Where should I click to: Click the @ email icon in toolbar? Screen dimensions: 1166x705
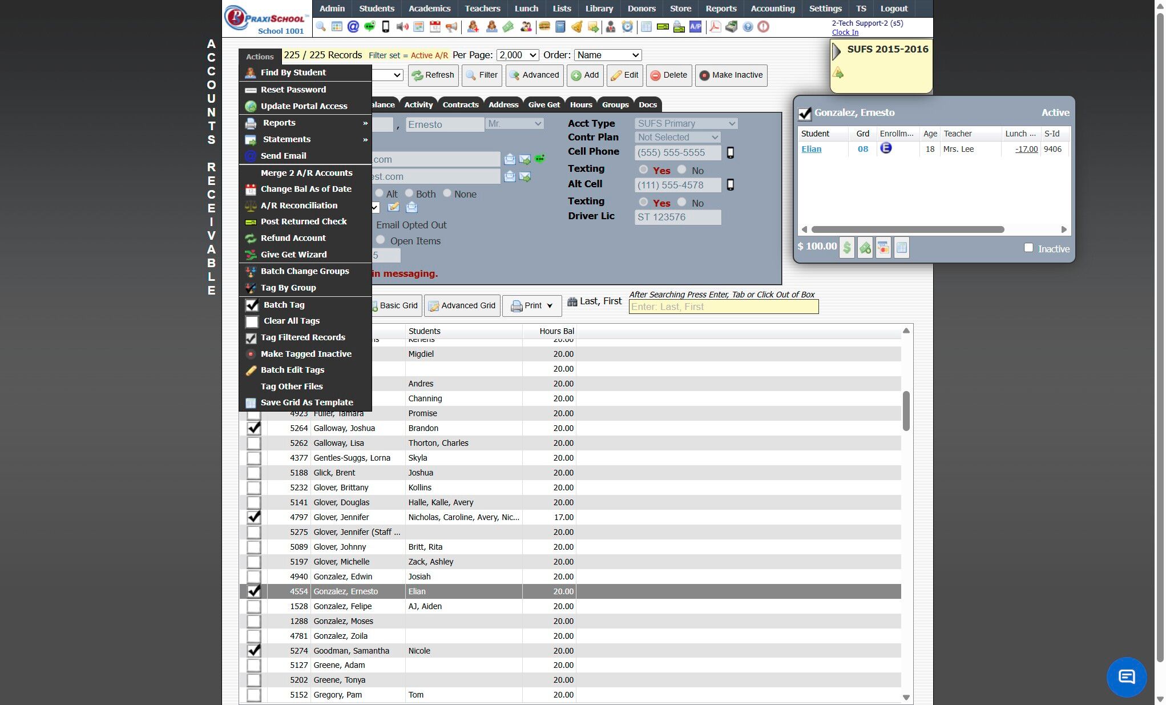tap(353, 27)
